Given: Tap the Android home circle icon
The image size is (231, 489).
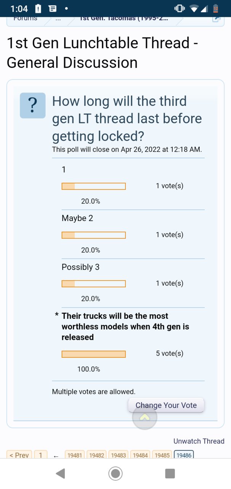Looking at the screenshot, I should [115, 474].
